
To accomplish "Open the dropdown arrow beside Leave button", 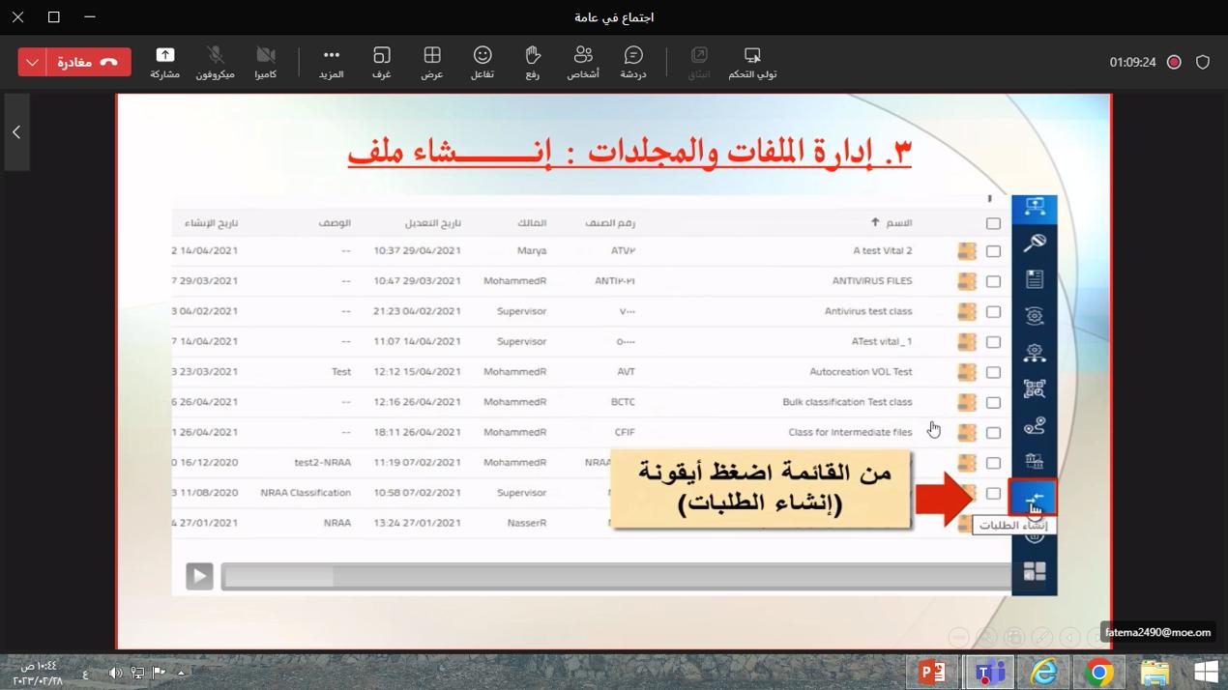I will coord(32,62).
